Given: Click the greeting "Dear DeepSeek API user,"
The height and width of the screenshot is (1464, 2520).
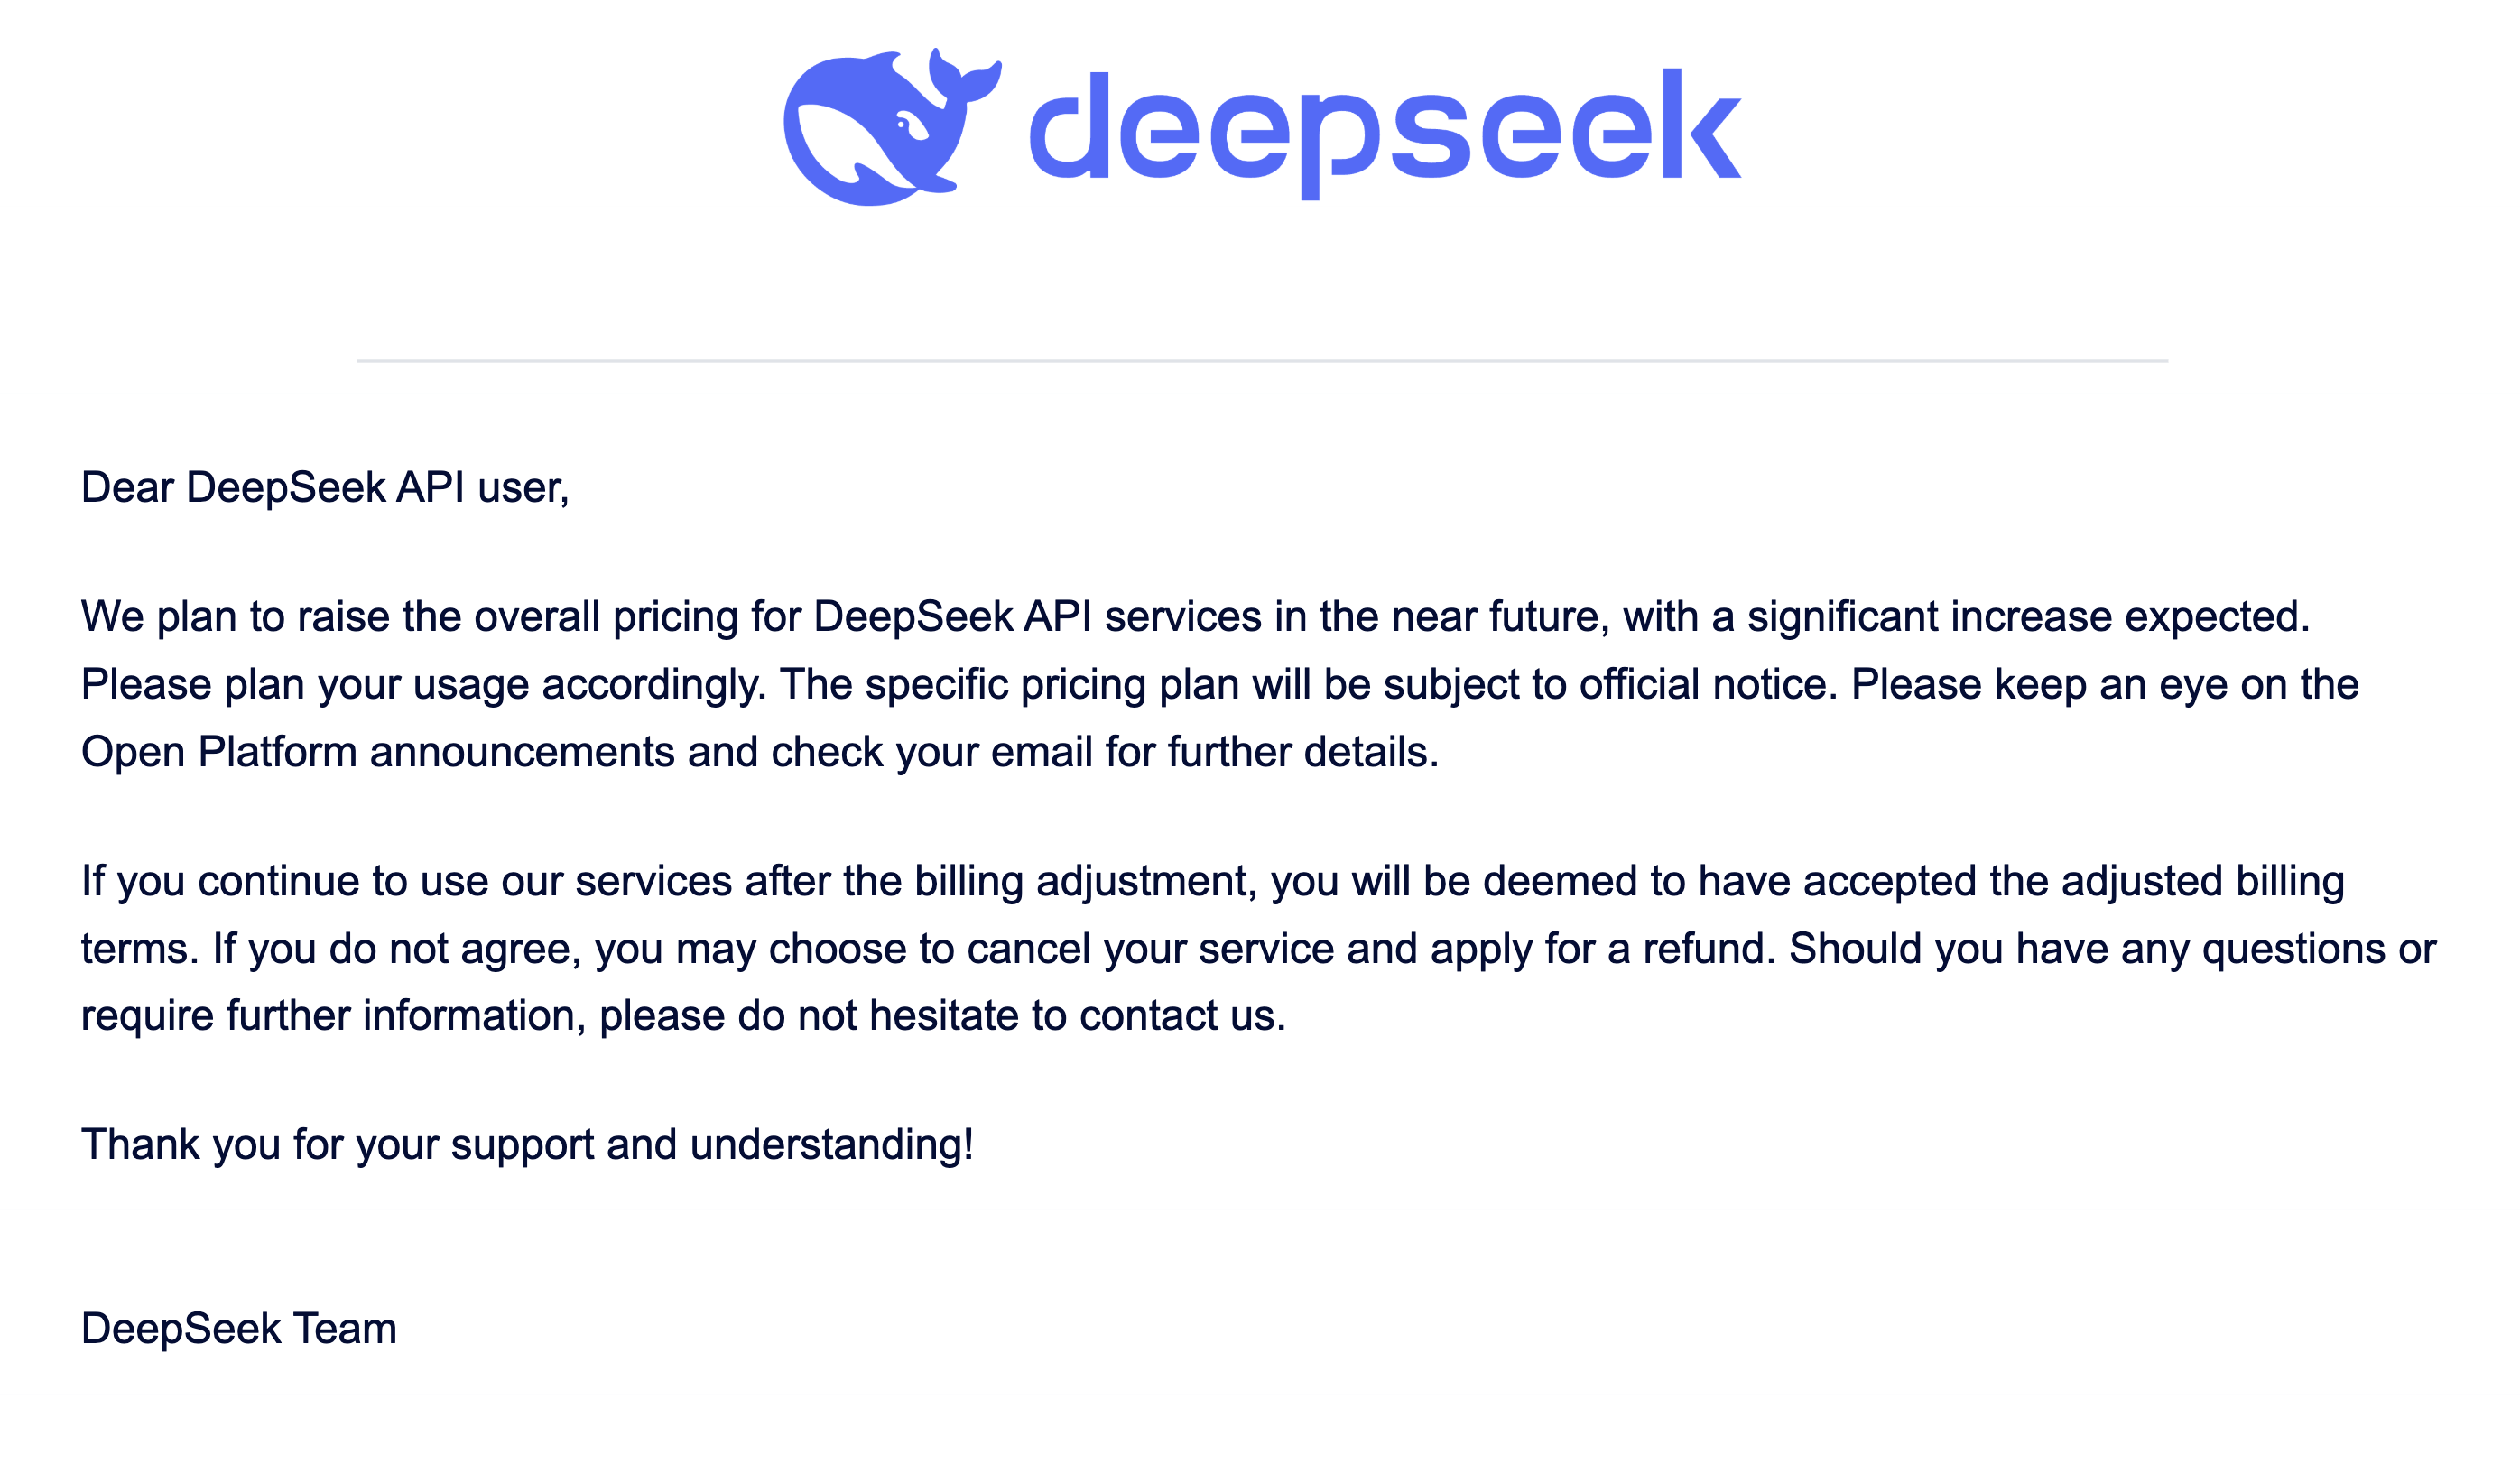Looking at the screenshot, I should coord(325,488).
